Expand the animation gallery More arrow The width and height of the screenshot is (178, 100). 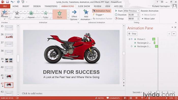pyautogui.click(x=68, y=18)
